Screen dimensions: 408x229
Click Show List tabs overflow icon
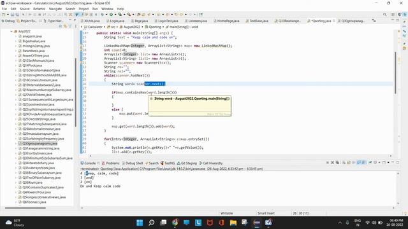374,21
